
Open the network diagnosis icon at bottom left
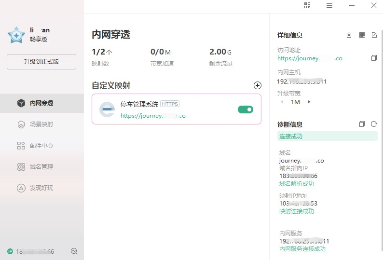coord(74,251)
